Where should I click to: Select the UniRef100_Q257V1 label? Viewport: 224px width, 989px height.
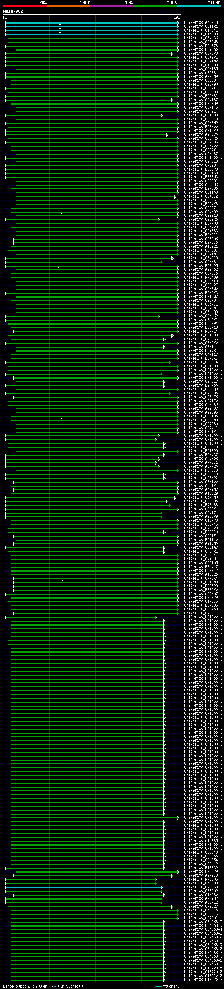point(201,150)
